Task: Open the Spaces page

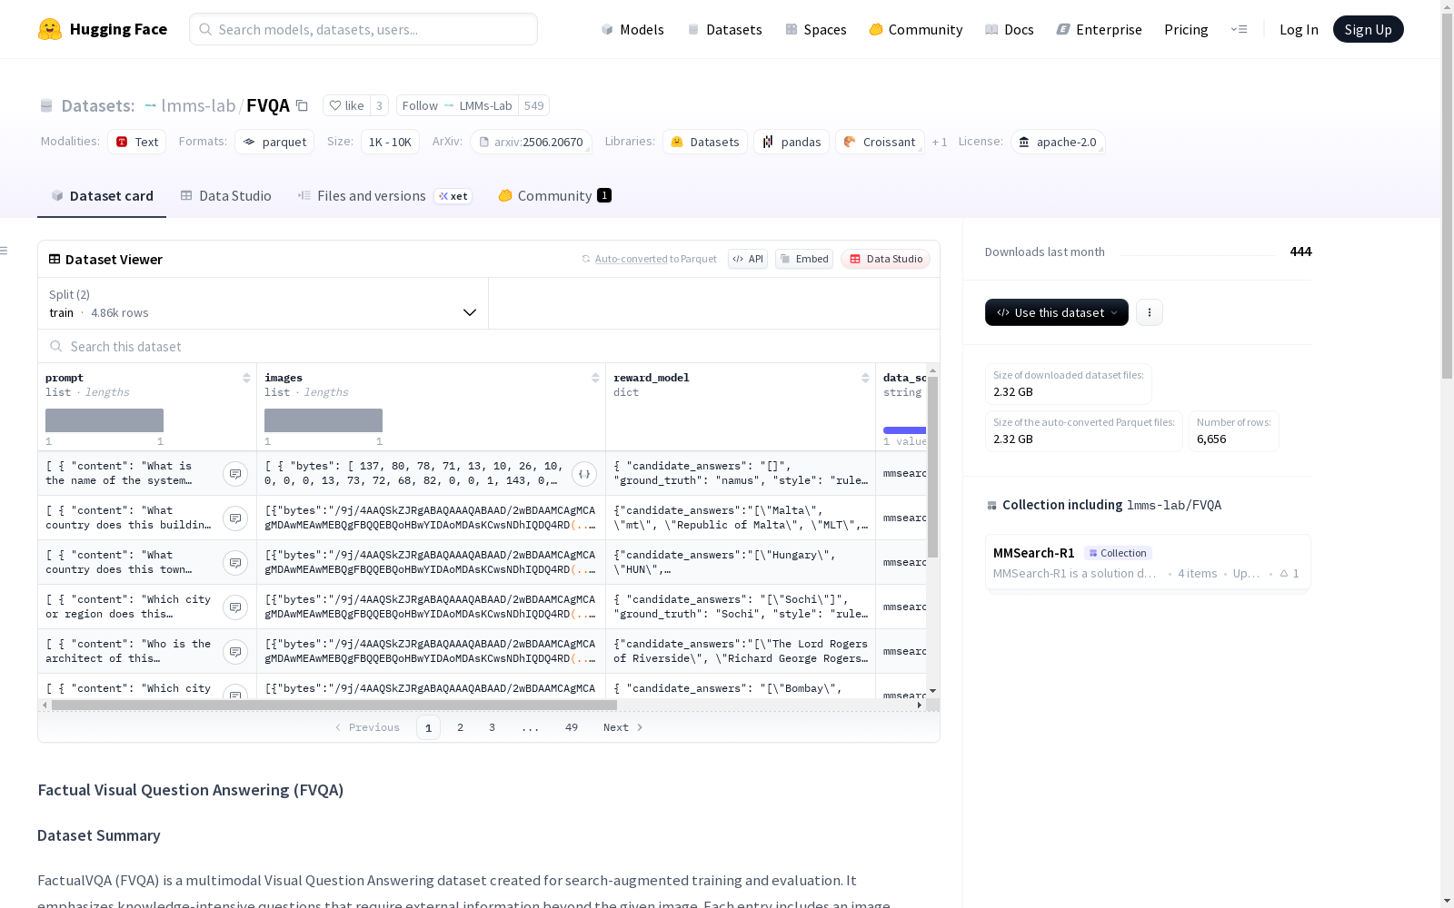Action: 816,29
